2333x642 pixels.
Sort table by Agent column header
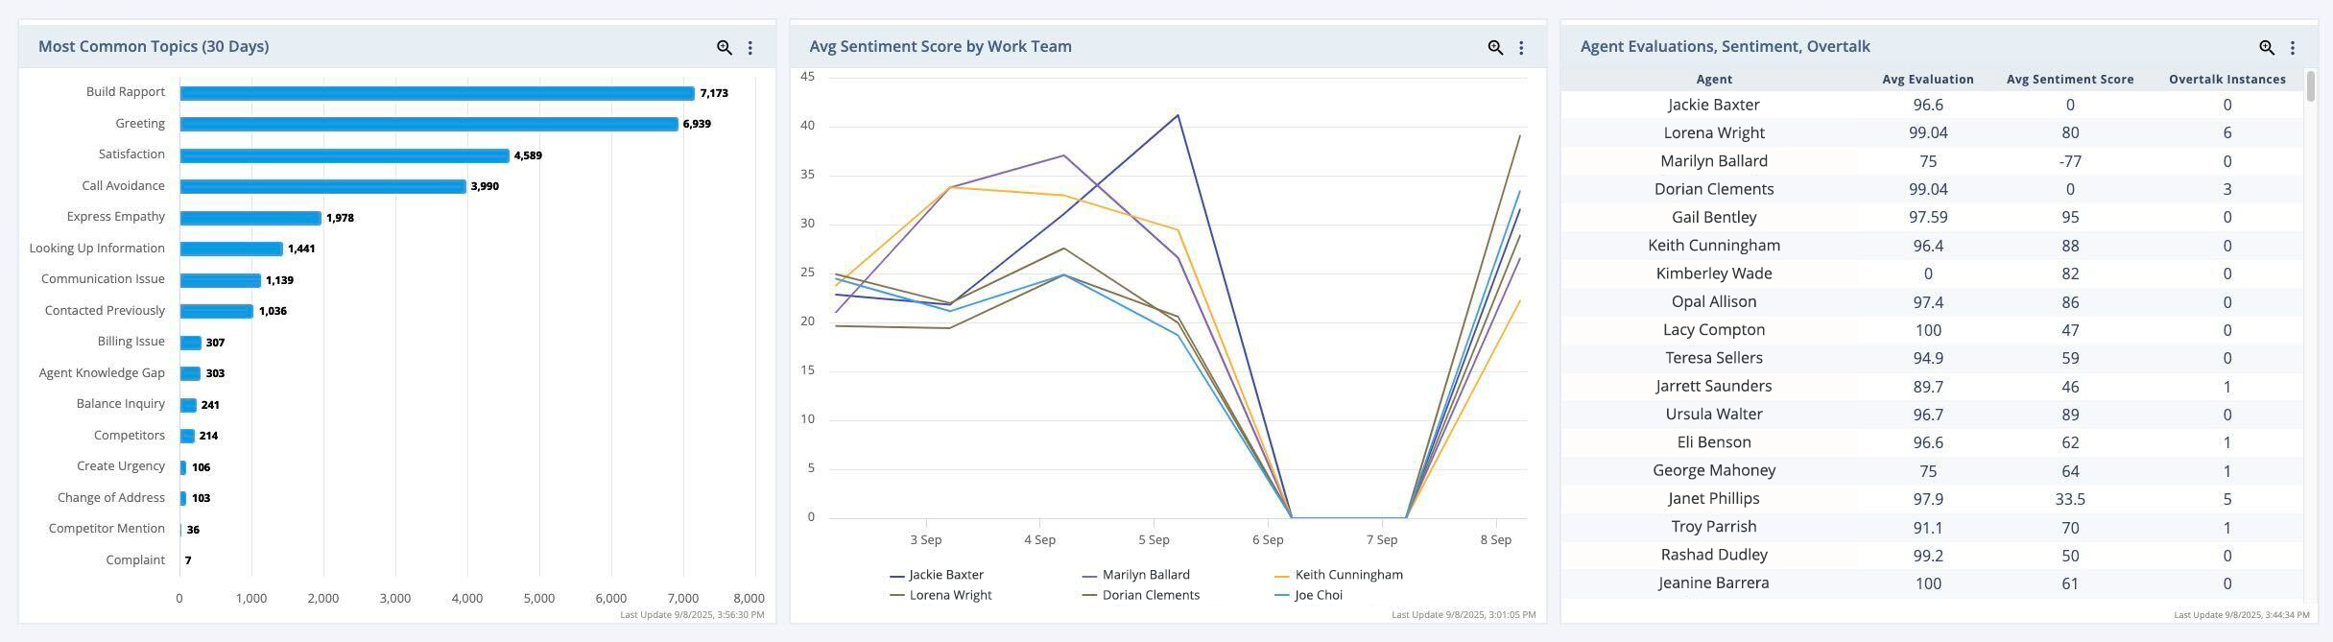point(1714,80)
